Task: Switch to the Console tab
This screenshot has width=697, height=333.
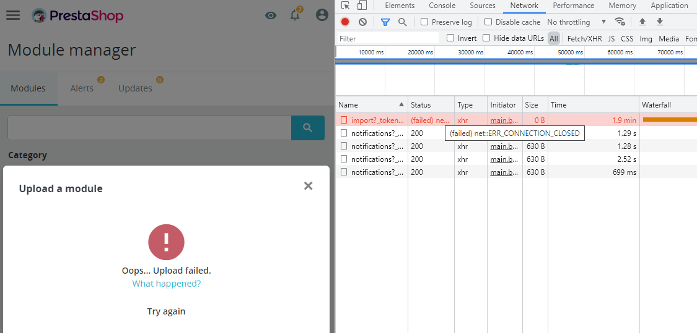Action: [442, 6]
